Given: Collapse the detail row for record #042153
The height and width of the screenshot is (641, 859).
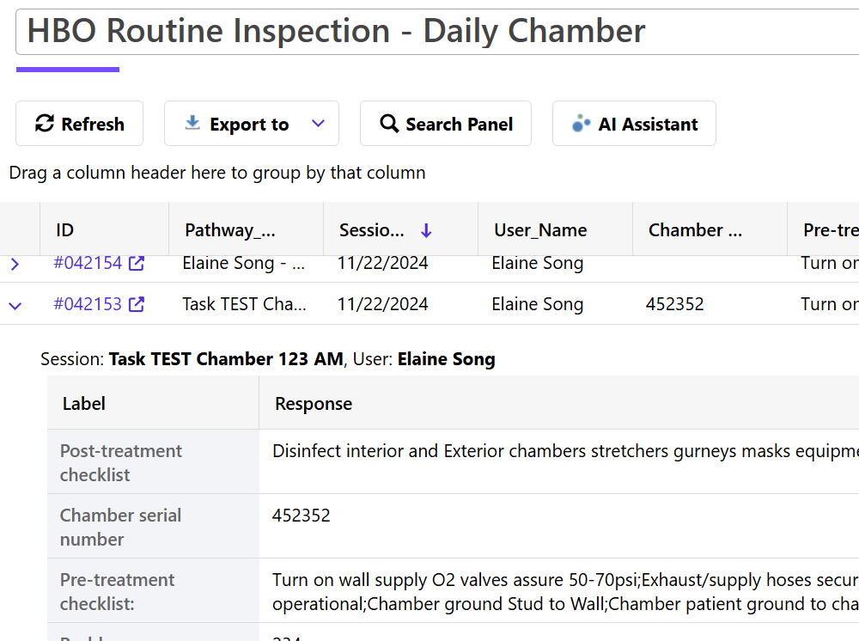Looking at the screenshot, I should click(x=15, y=303).
